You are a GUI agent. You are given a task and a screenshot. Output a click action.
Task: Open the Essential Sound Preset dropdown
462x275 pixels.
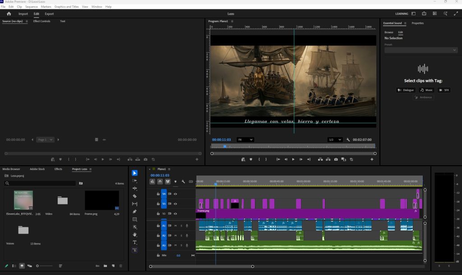(421, 50)
